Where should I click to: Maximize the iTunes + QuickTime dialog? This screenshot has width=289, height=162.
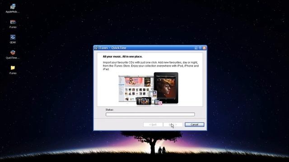[x=200, y=48]
